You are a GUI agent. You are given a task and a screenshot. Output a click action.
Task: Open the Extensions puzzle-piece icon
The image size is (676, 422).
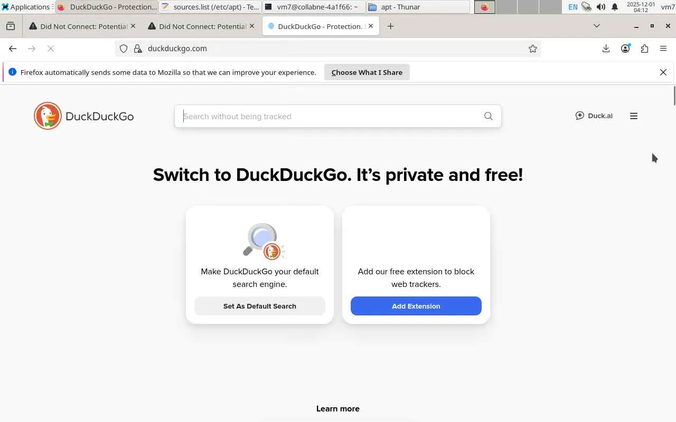[x=644, y=49]
